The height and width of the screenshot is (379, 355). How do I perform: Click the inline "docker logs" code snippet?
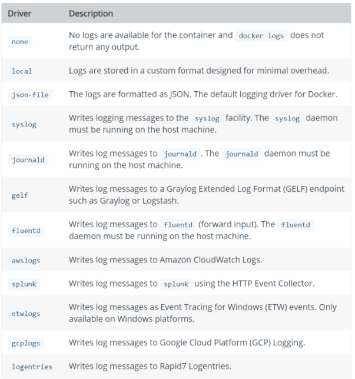click(261, 36)
